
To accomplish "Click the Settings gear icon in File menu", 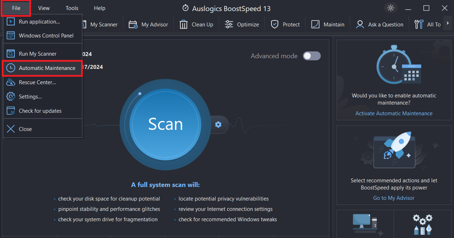I will (11, 97).
